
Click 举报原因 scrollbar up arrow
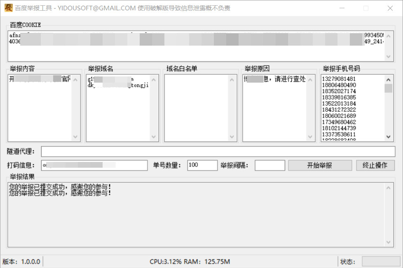pyautogui.click(x=310, y=80)
